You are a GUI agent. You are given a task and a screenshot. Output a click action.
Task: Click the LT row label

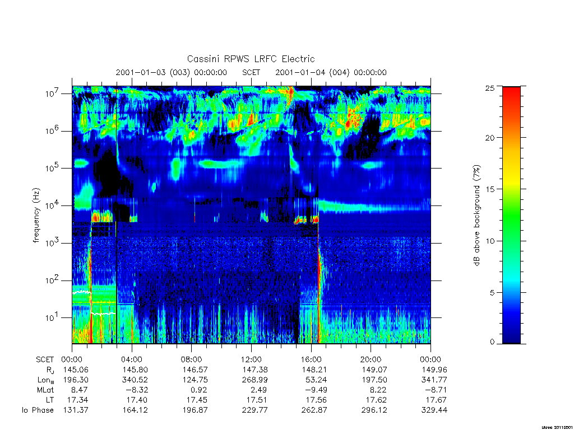coord(50,400)
